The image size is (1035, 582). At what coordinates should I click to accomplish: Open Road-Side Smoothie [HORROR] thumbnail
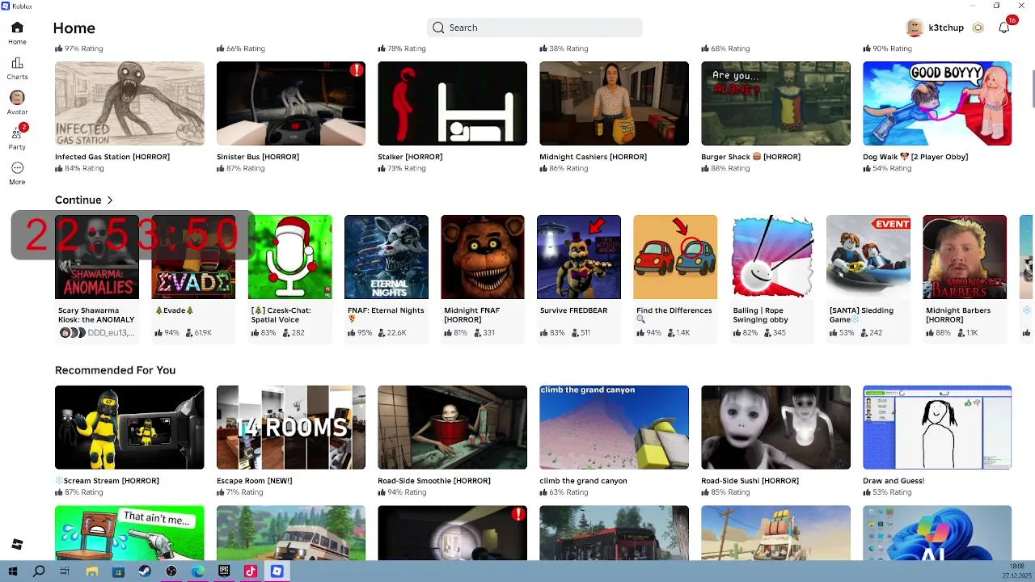[452, 428]
